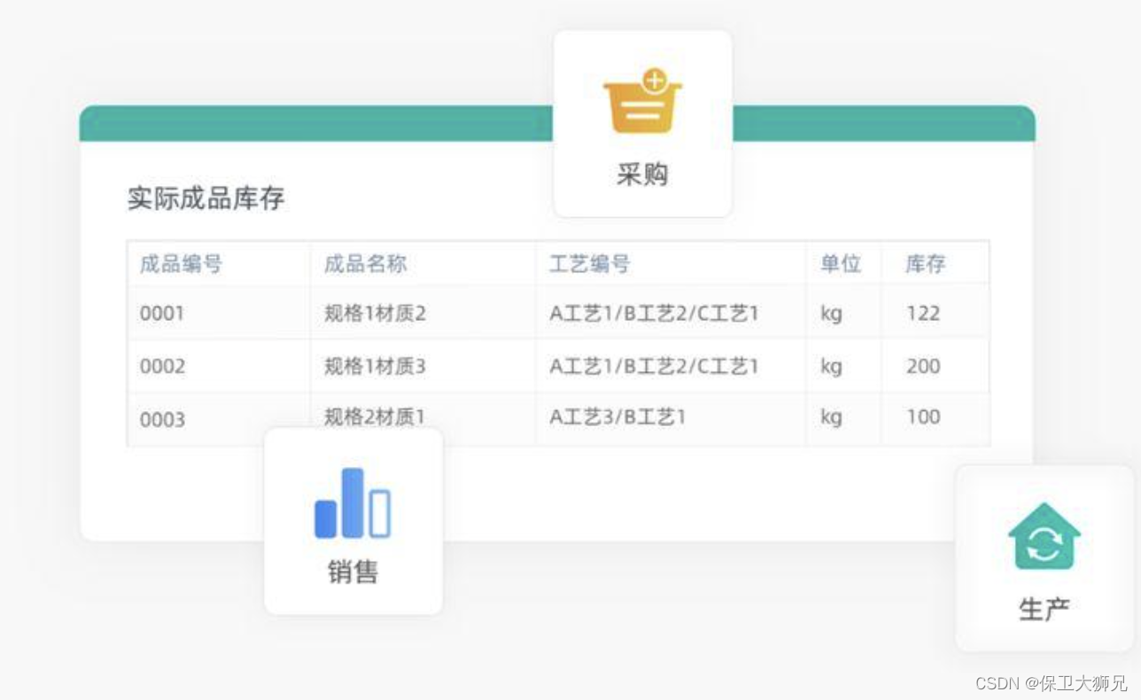Click the 工艺编号 column header
This screenshot has height=700, width=1141.
pyautogui.click(x=590, y=264)
